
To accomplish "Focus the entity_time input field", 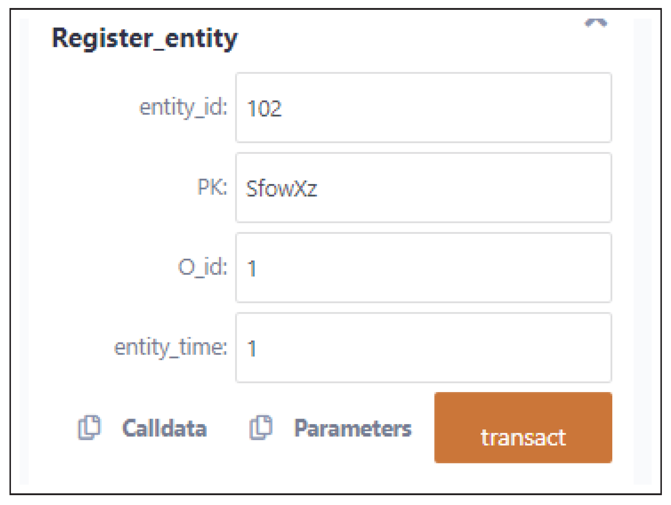I will click(x=423, y=348).
